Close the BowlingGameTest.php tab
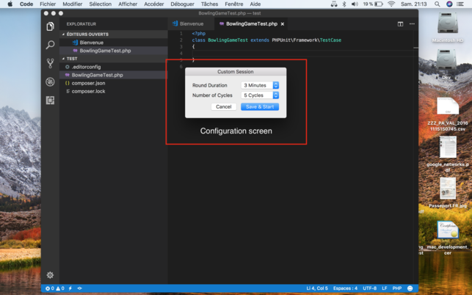Image resolution: width=472 pixels, height=295 pixels. tap(283, 24)
